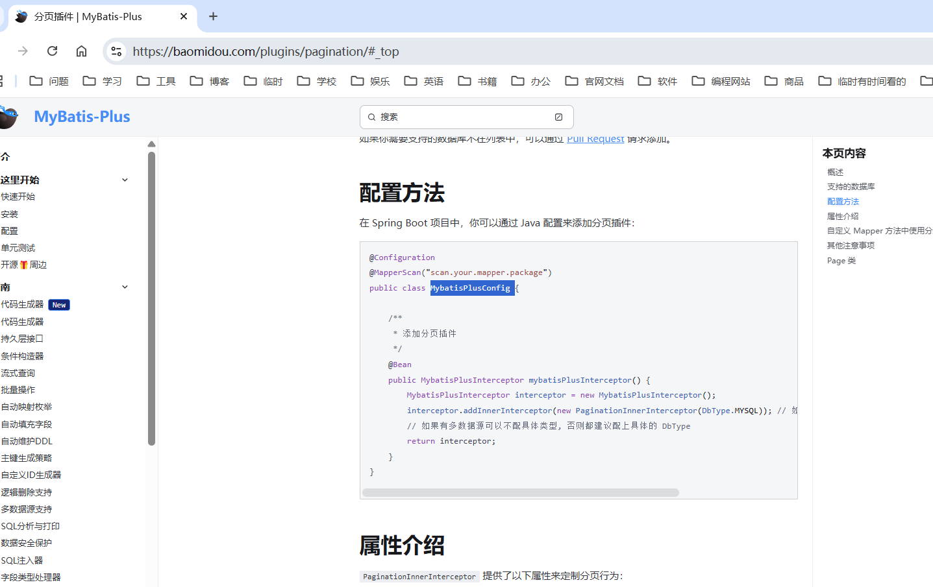Viewport: 933px width, 587px height.
Task: Open the 学习 bookmark folder
Action: click(103, 81)
